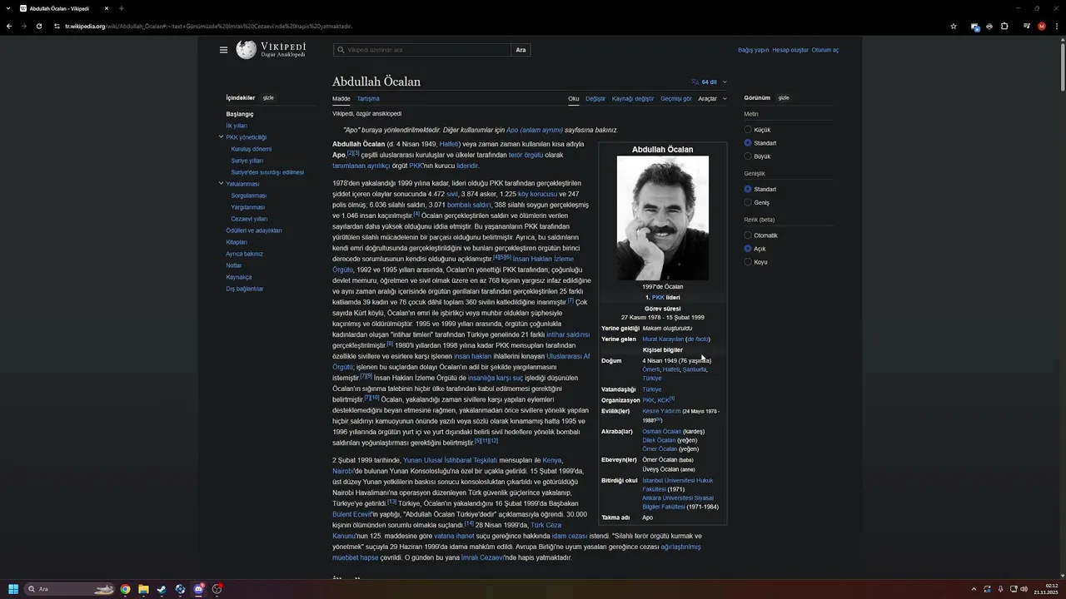Viewport: 1066px width, 599px height.
Task: Launch Chrome from the taskbar
Action: (125, 589)
